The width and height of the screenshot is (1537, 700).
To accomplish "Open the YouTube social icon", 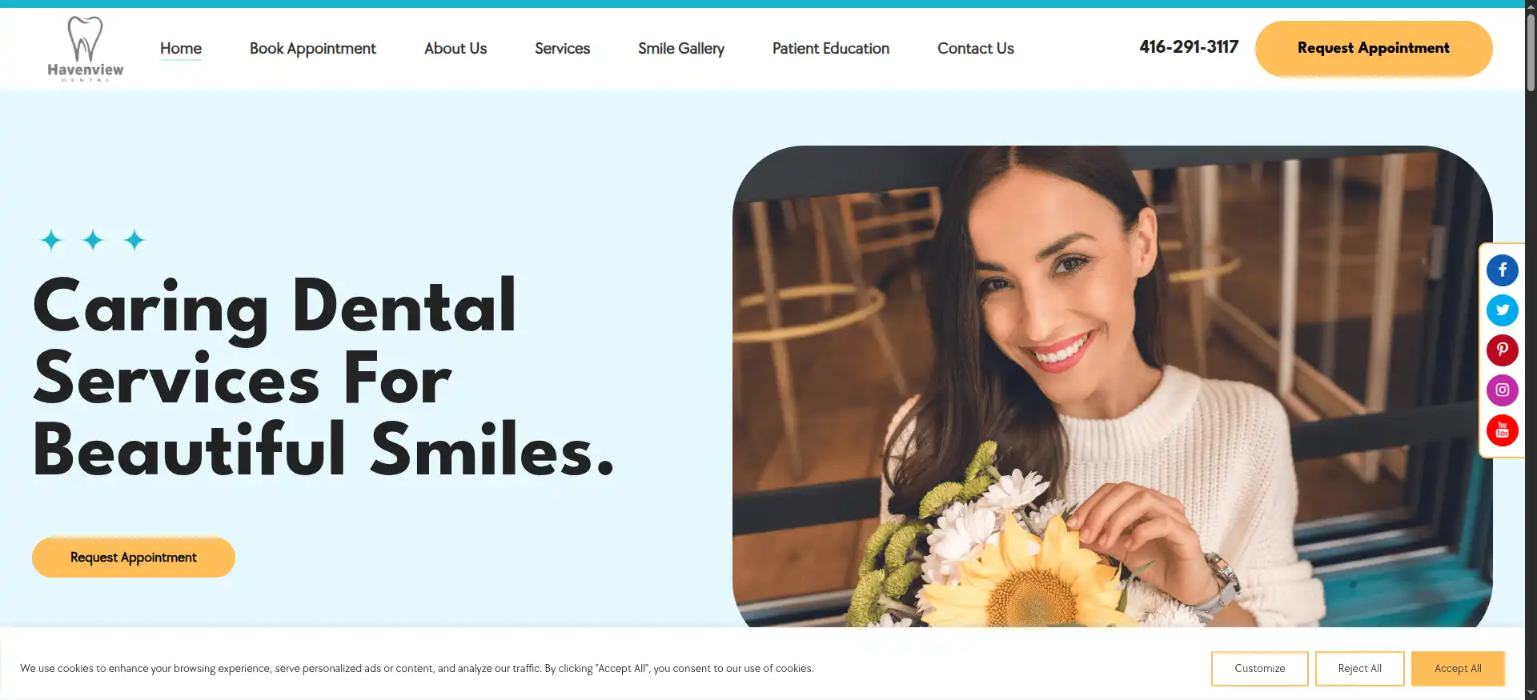I will (1502, 430).
